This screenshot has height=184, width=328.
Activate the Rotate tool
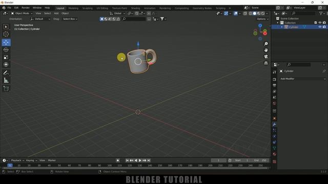tap(6, 50)
